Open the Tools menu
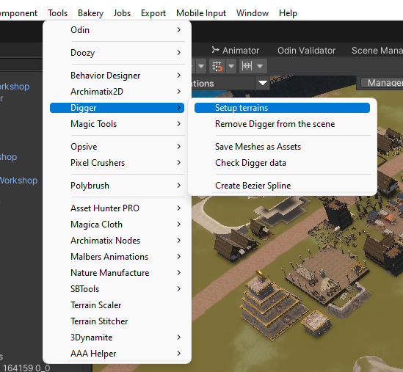 tap(57, 13)
